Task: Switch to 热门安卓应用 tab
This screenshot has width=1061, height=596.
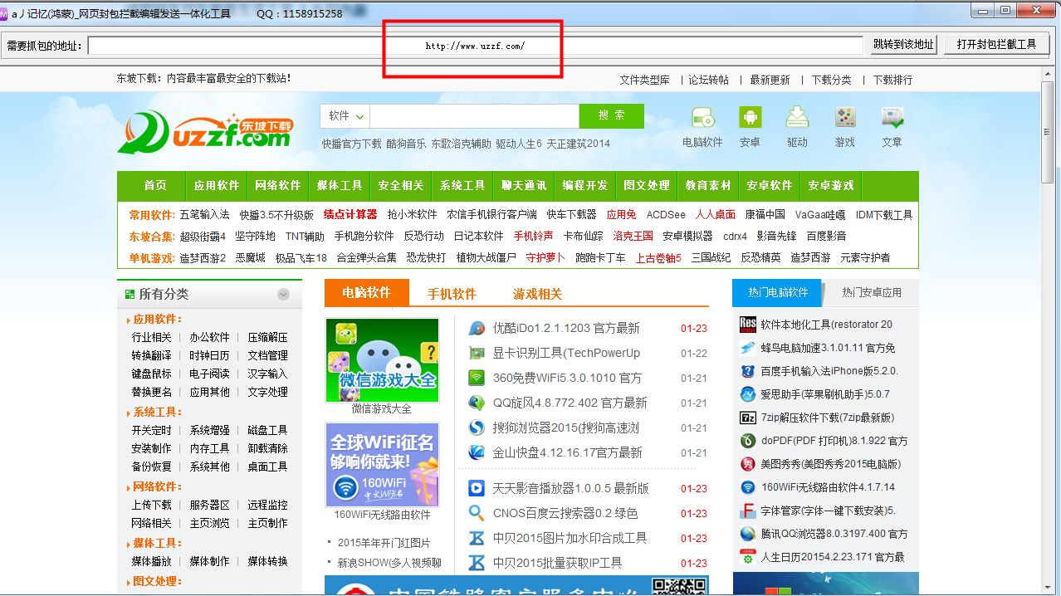Action: point(871,293)
